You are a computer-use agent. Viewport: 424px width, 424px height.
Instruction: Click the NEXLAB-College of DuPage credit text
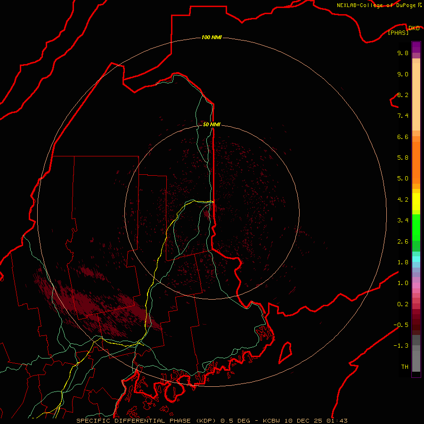coord(379,5)
